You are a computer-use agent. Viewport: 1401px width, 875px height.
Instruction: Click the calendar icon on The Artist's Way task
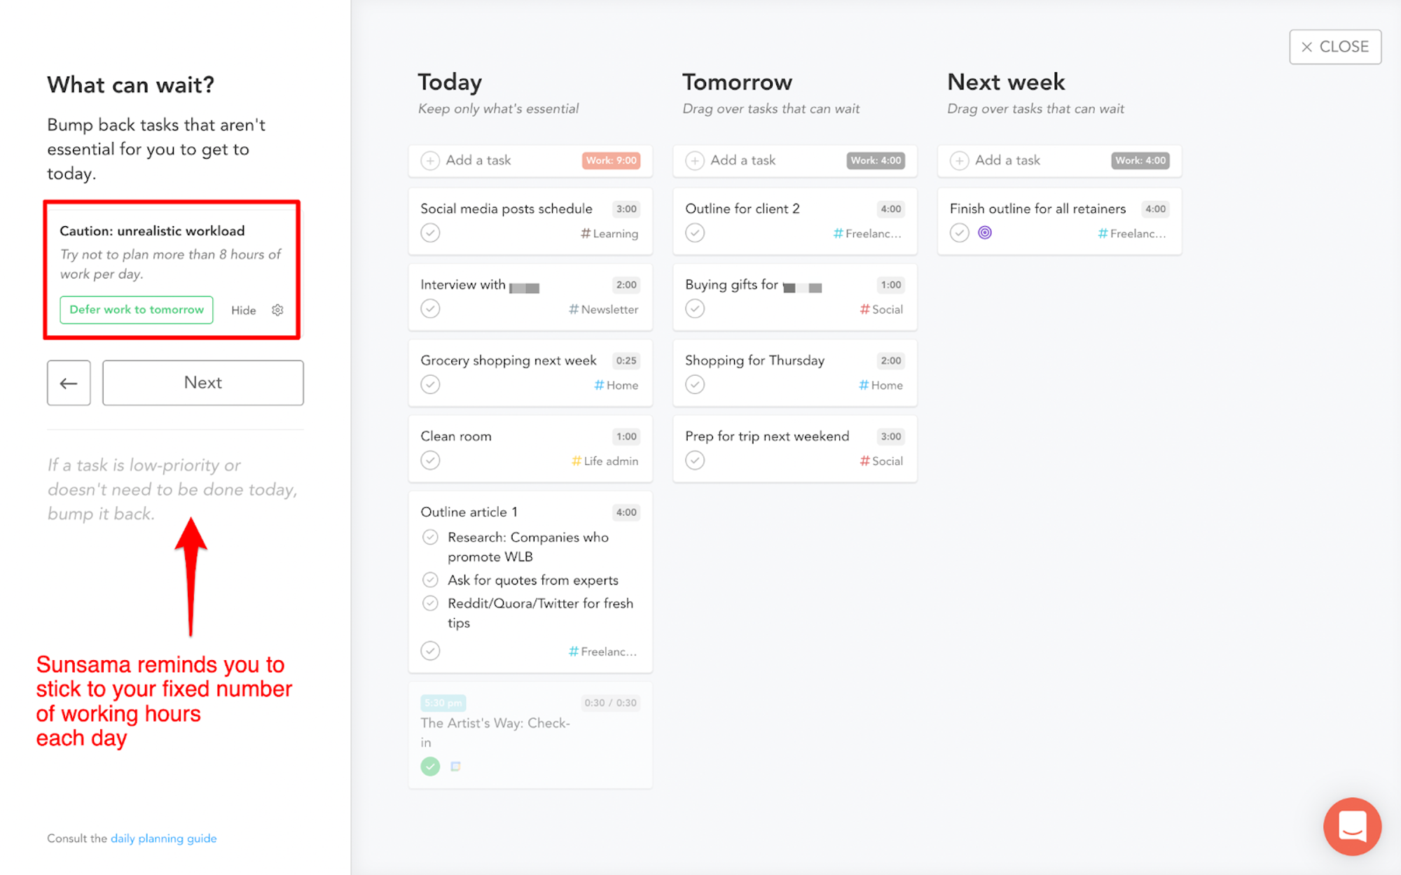455,766
